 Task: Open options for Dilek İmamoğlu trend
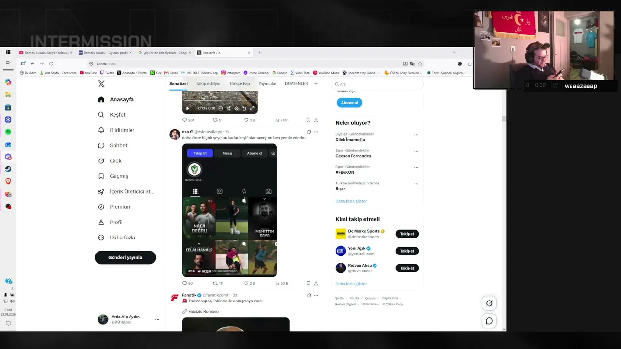pos(416,135)
